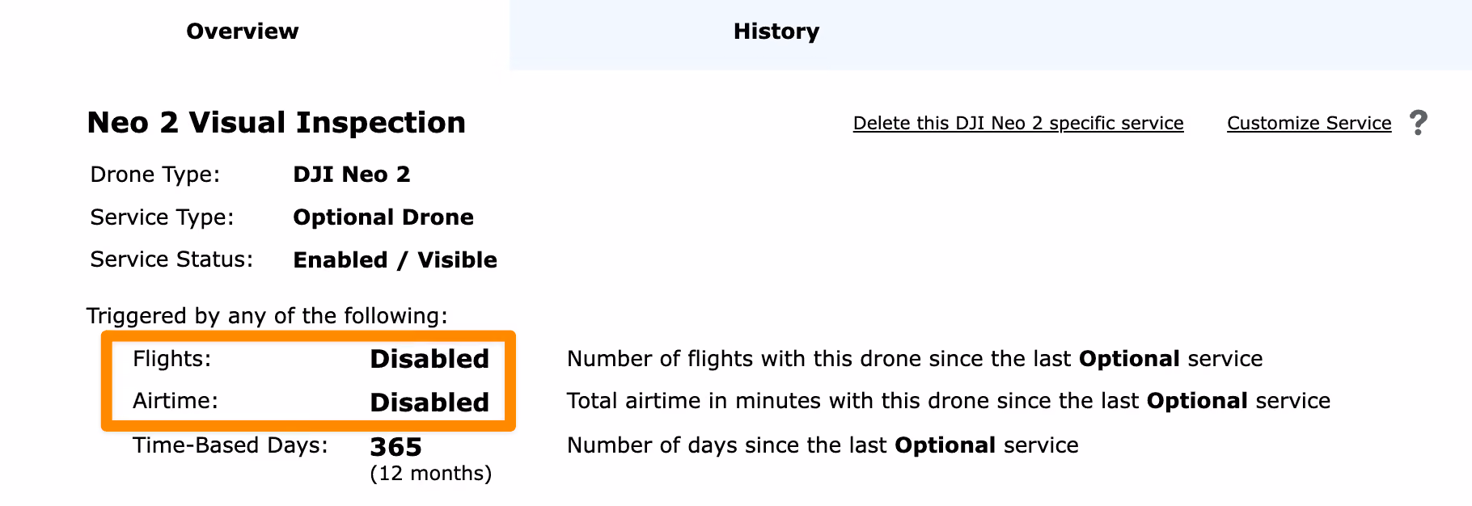
Task: Click the Airtime label
Action: point(176,402)
